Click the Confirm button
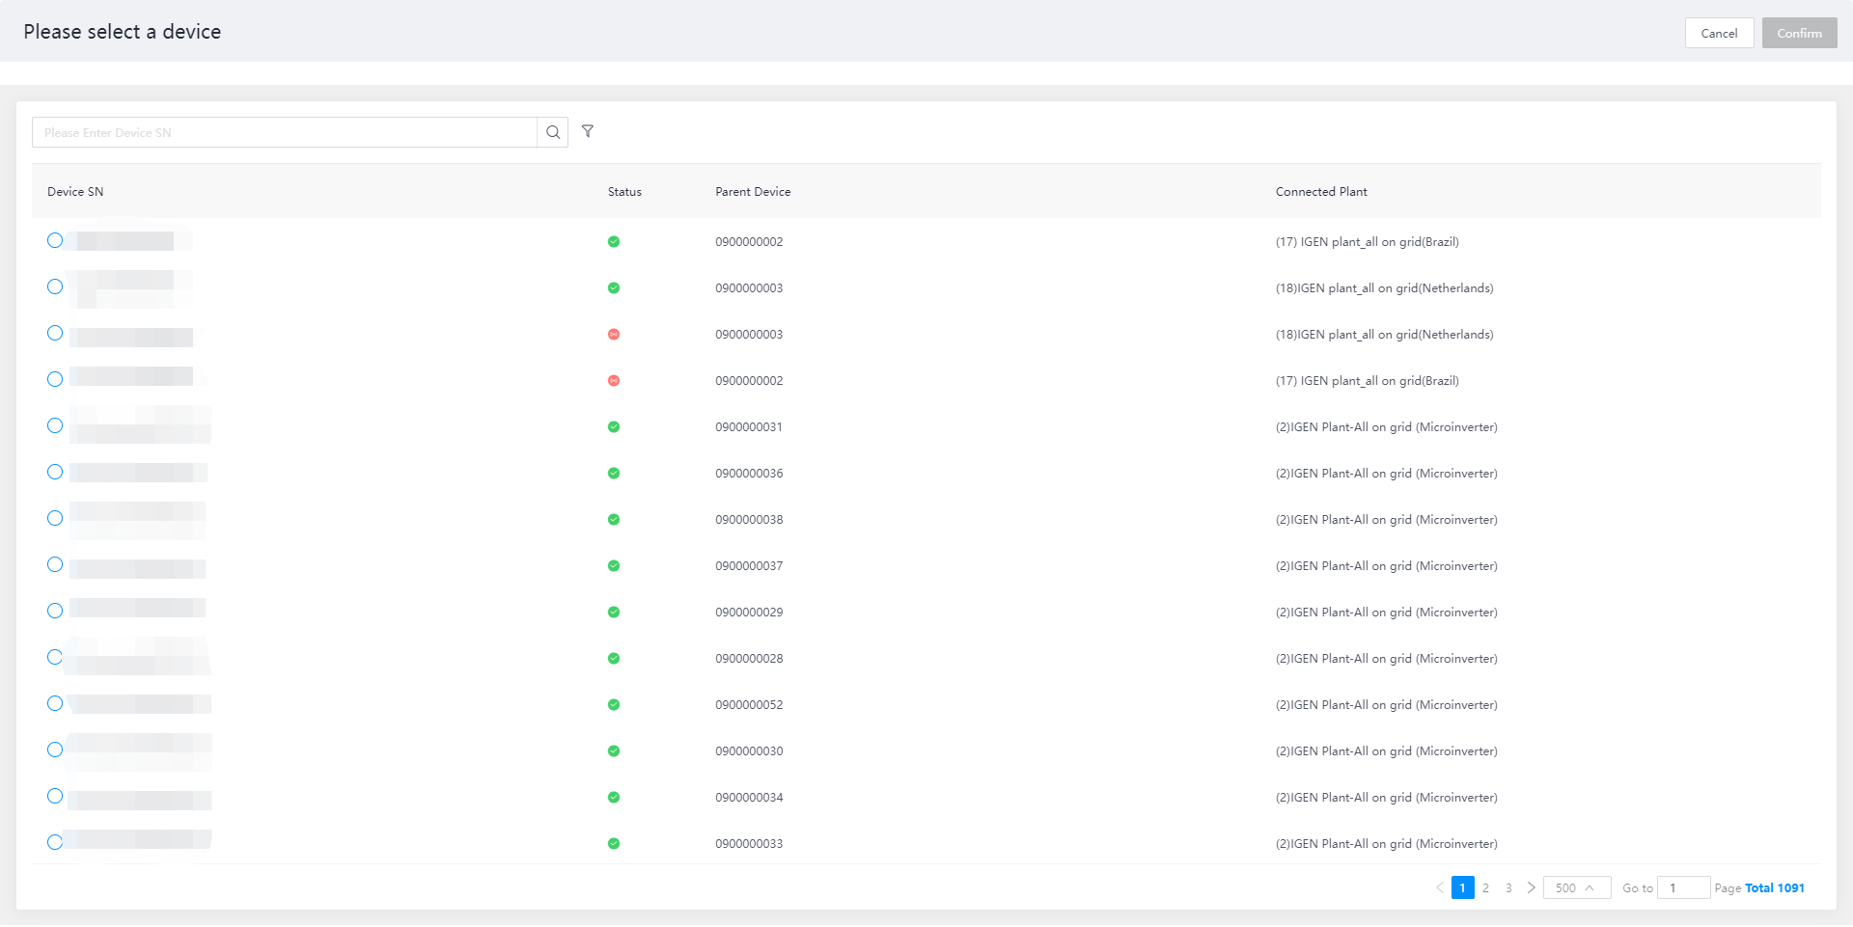 [x=1799, y=33]
